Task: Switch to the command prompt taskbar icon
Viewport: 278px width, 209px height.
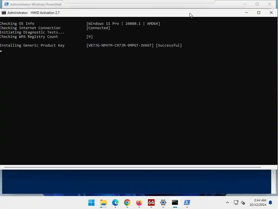Action: [175, 202]
